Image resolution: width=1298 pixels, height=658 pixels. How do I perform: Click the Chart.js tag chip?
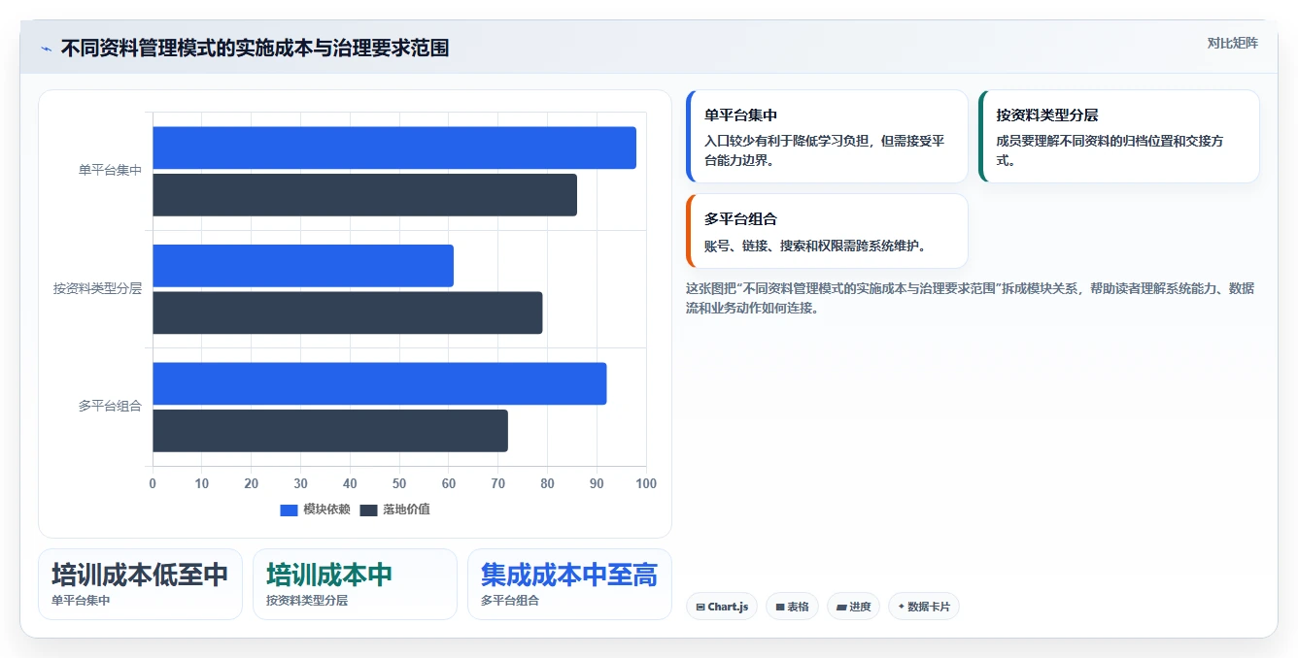pyautogui.click(x=722, y=607)
